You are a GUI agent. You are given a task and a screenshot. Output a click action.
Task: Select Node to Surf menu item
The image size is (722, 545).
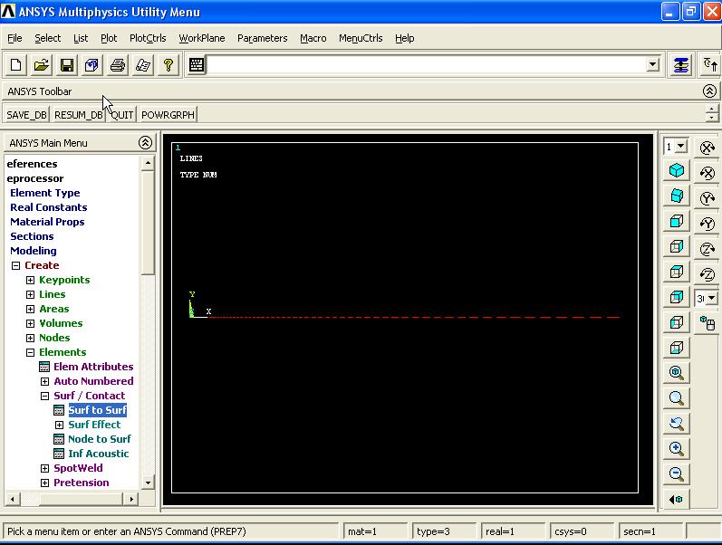coord(100,439)
